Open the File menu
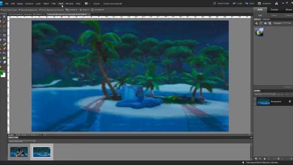Image resolution: width=293 pixels, height=165 pixels. (7, 4)
